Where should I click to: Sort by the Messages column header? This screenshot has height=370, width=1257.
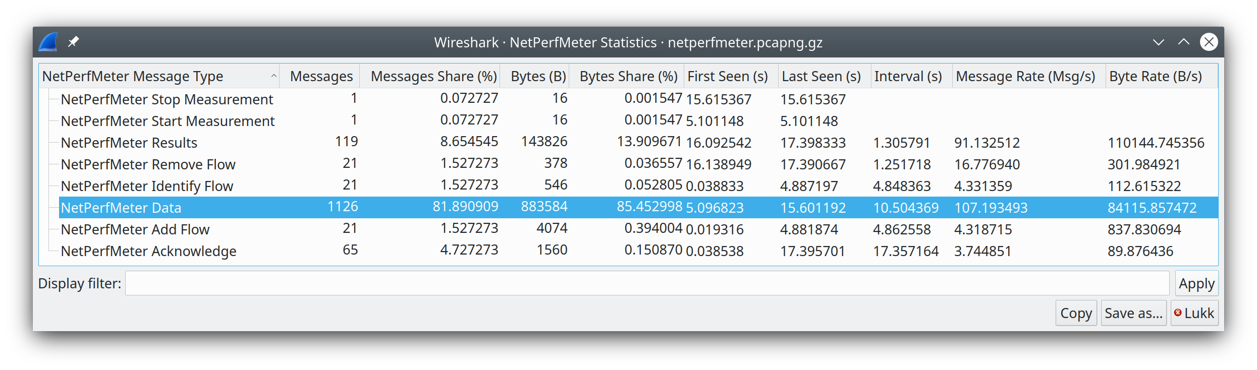pyautogui.click(x=321, y=76)
